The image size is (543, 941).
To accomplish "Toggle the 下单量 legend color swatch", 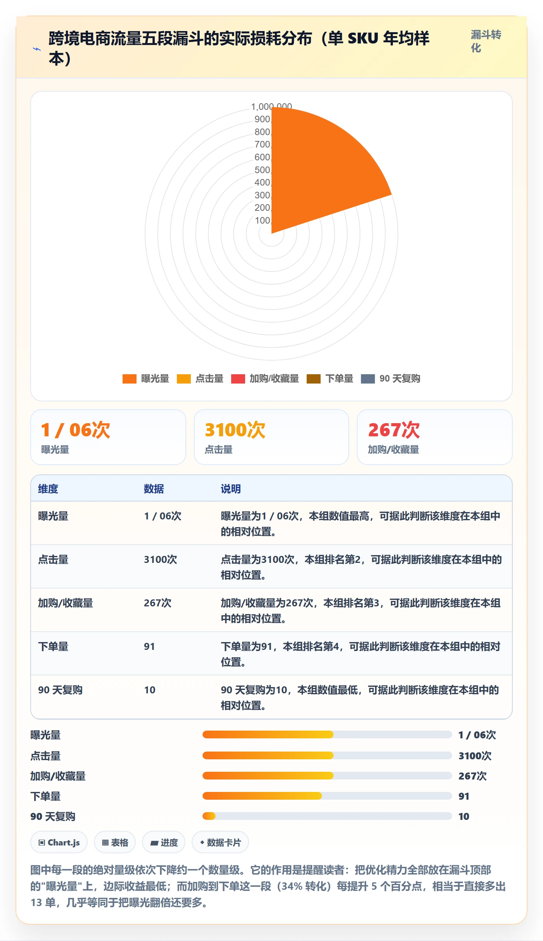I will pos(313,379).
